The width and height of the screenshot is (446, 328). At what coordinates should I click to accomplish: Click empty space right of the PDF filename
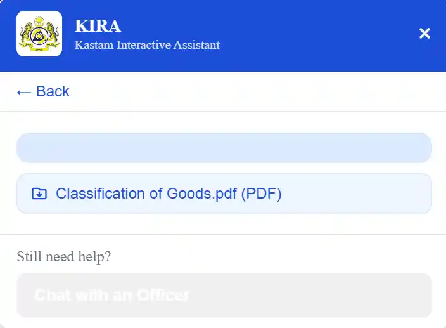pos(355,194)
